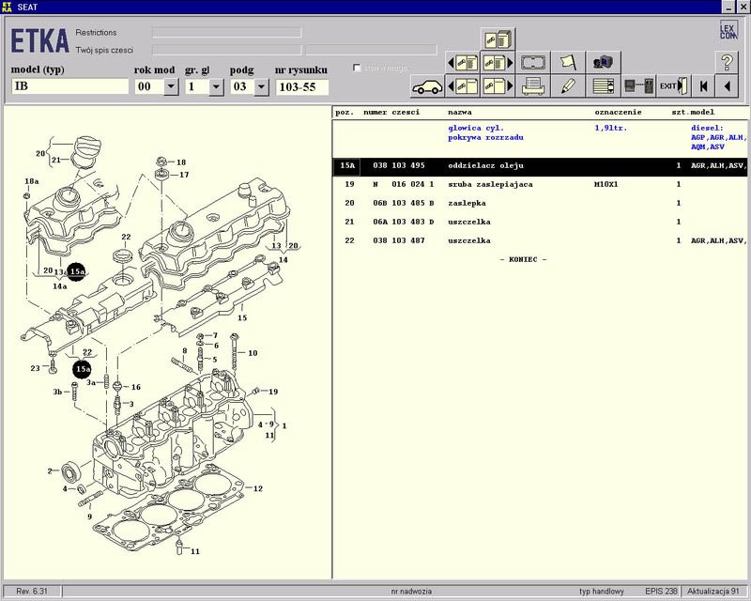Screen dimensions: 751x601
Task: Click part number 038 103 495
Action: click(x=399, y=166)
